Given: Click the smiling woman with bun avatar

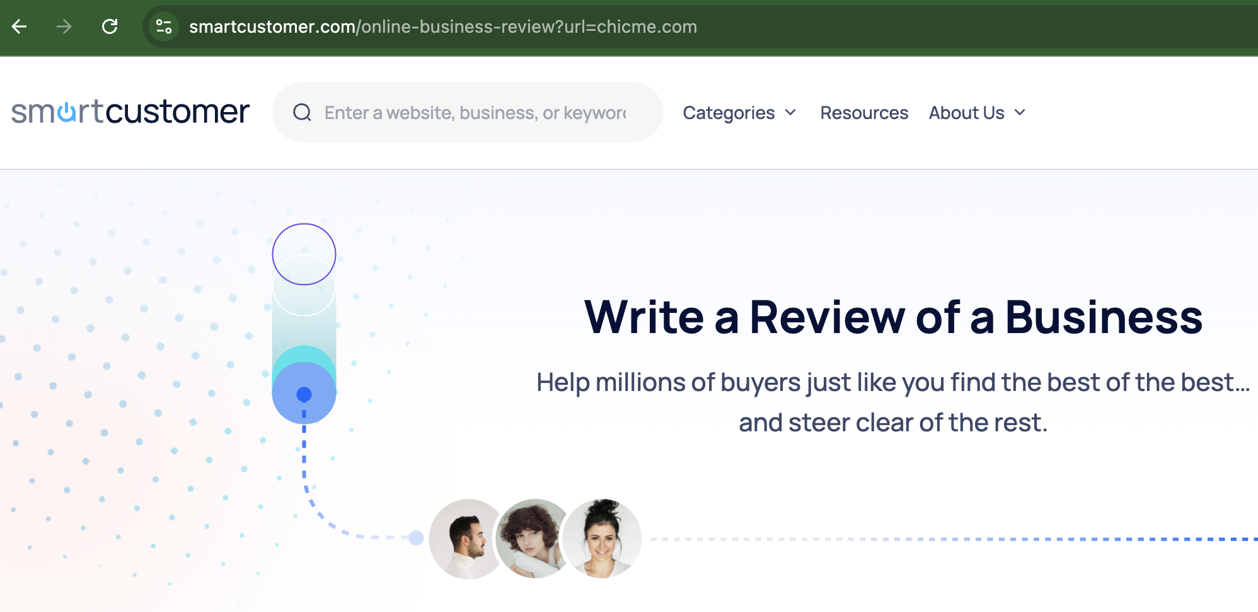Looking at the screenshot, I should (x=602, y=539).
